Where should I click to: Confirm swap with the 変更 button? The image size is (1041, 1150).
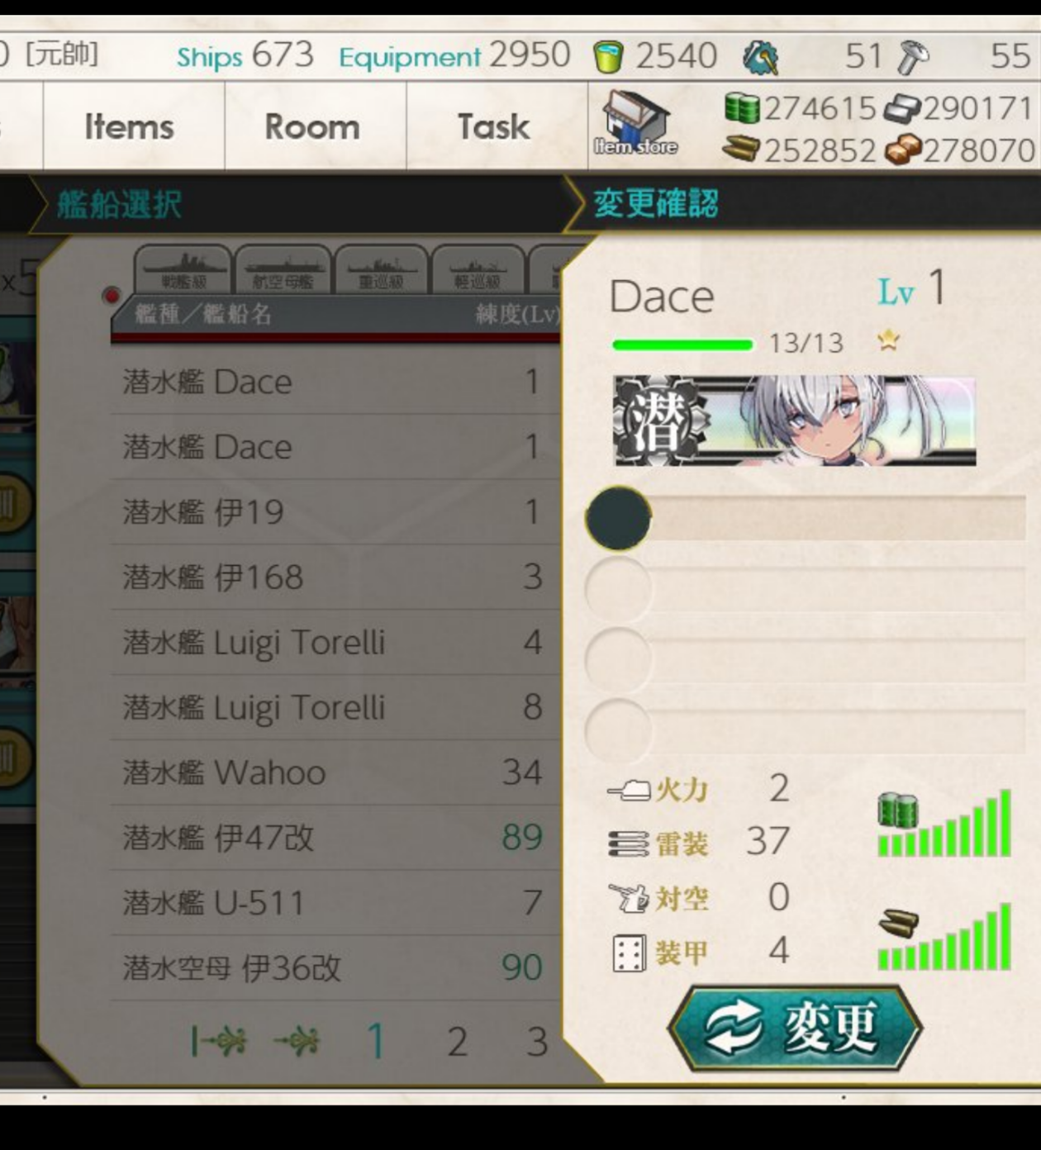pos(794,1029)
